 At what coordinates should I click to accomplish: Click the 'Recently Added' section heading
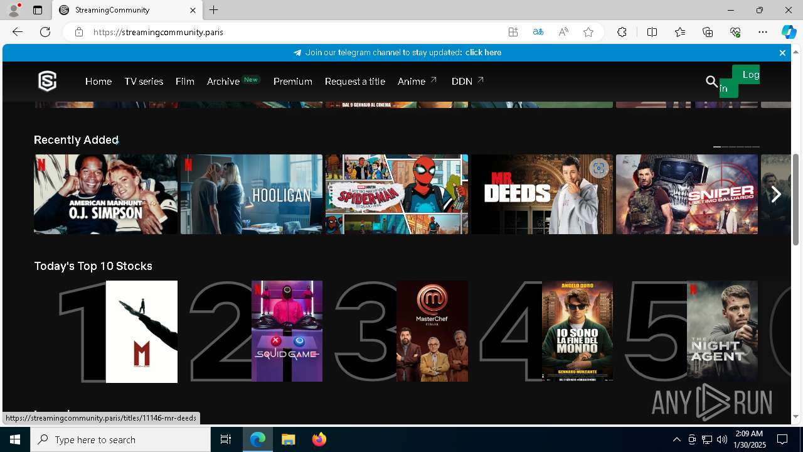coord(76,139)
